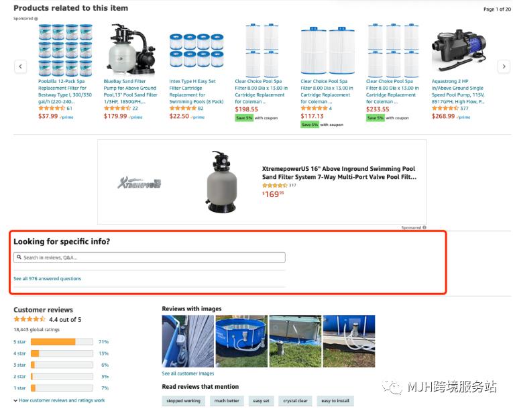Filter reviews mentioning easy set

pos(261,401)
